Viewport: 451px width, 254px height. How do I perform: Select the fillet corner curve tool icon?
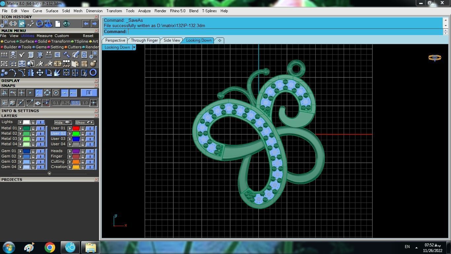coord(22,73)
